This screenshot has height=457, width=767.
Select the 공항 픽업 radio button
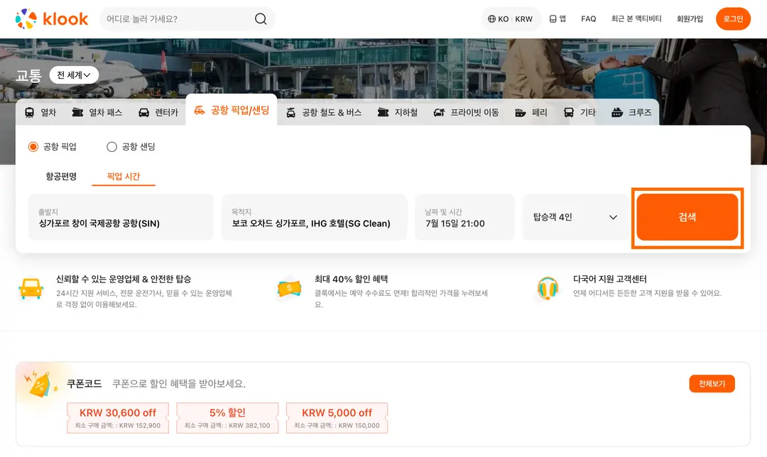coord(33,147)
